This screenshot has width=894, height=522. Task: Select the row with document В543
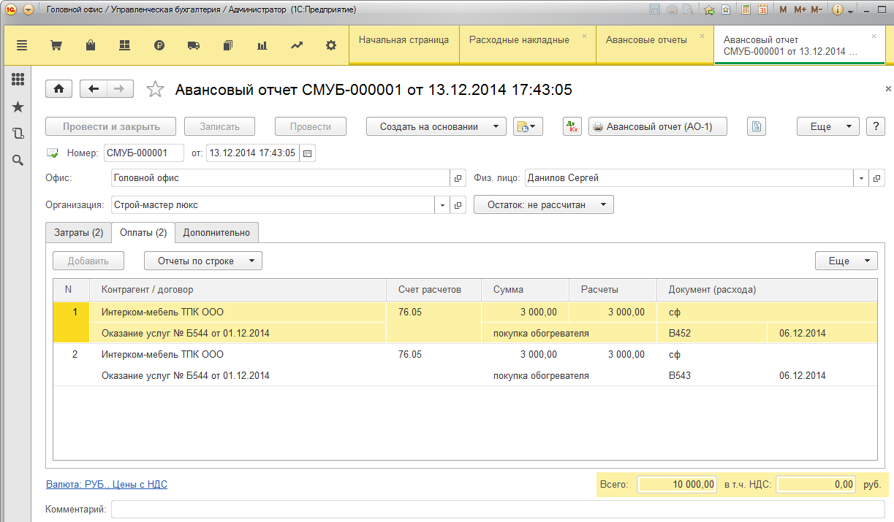tap(465, 365)
